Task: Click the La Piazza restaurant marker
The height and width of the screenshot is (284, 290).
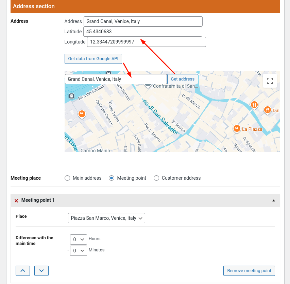Action: (237, 128)
